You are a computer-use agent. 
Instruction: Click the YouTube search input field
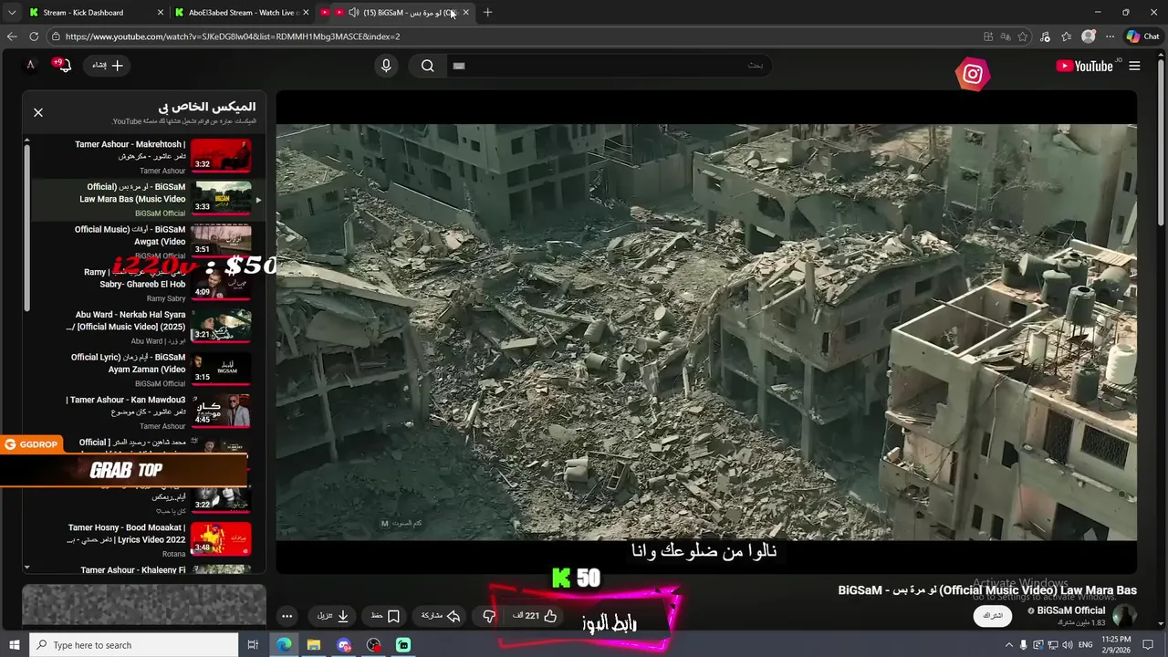pos(610,66)
